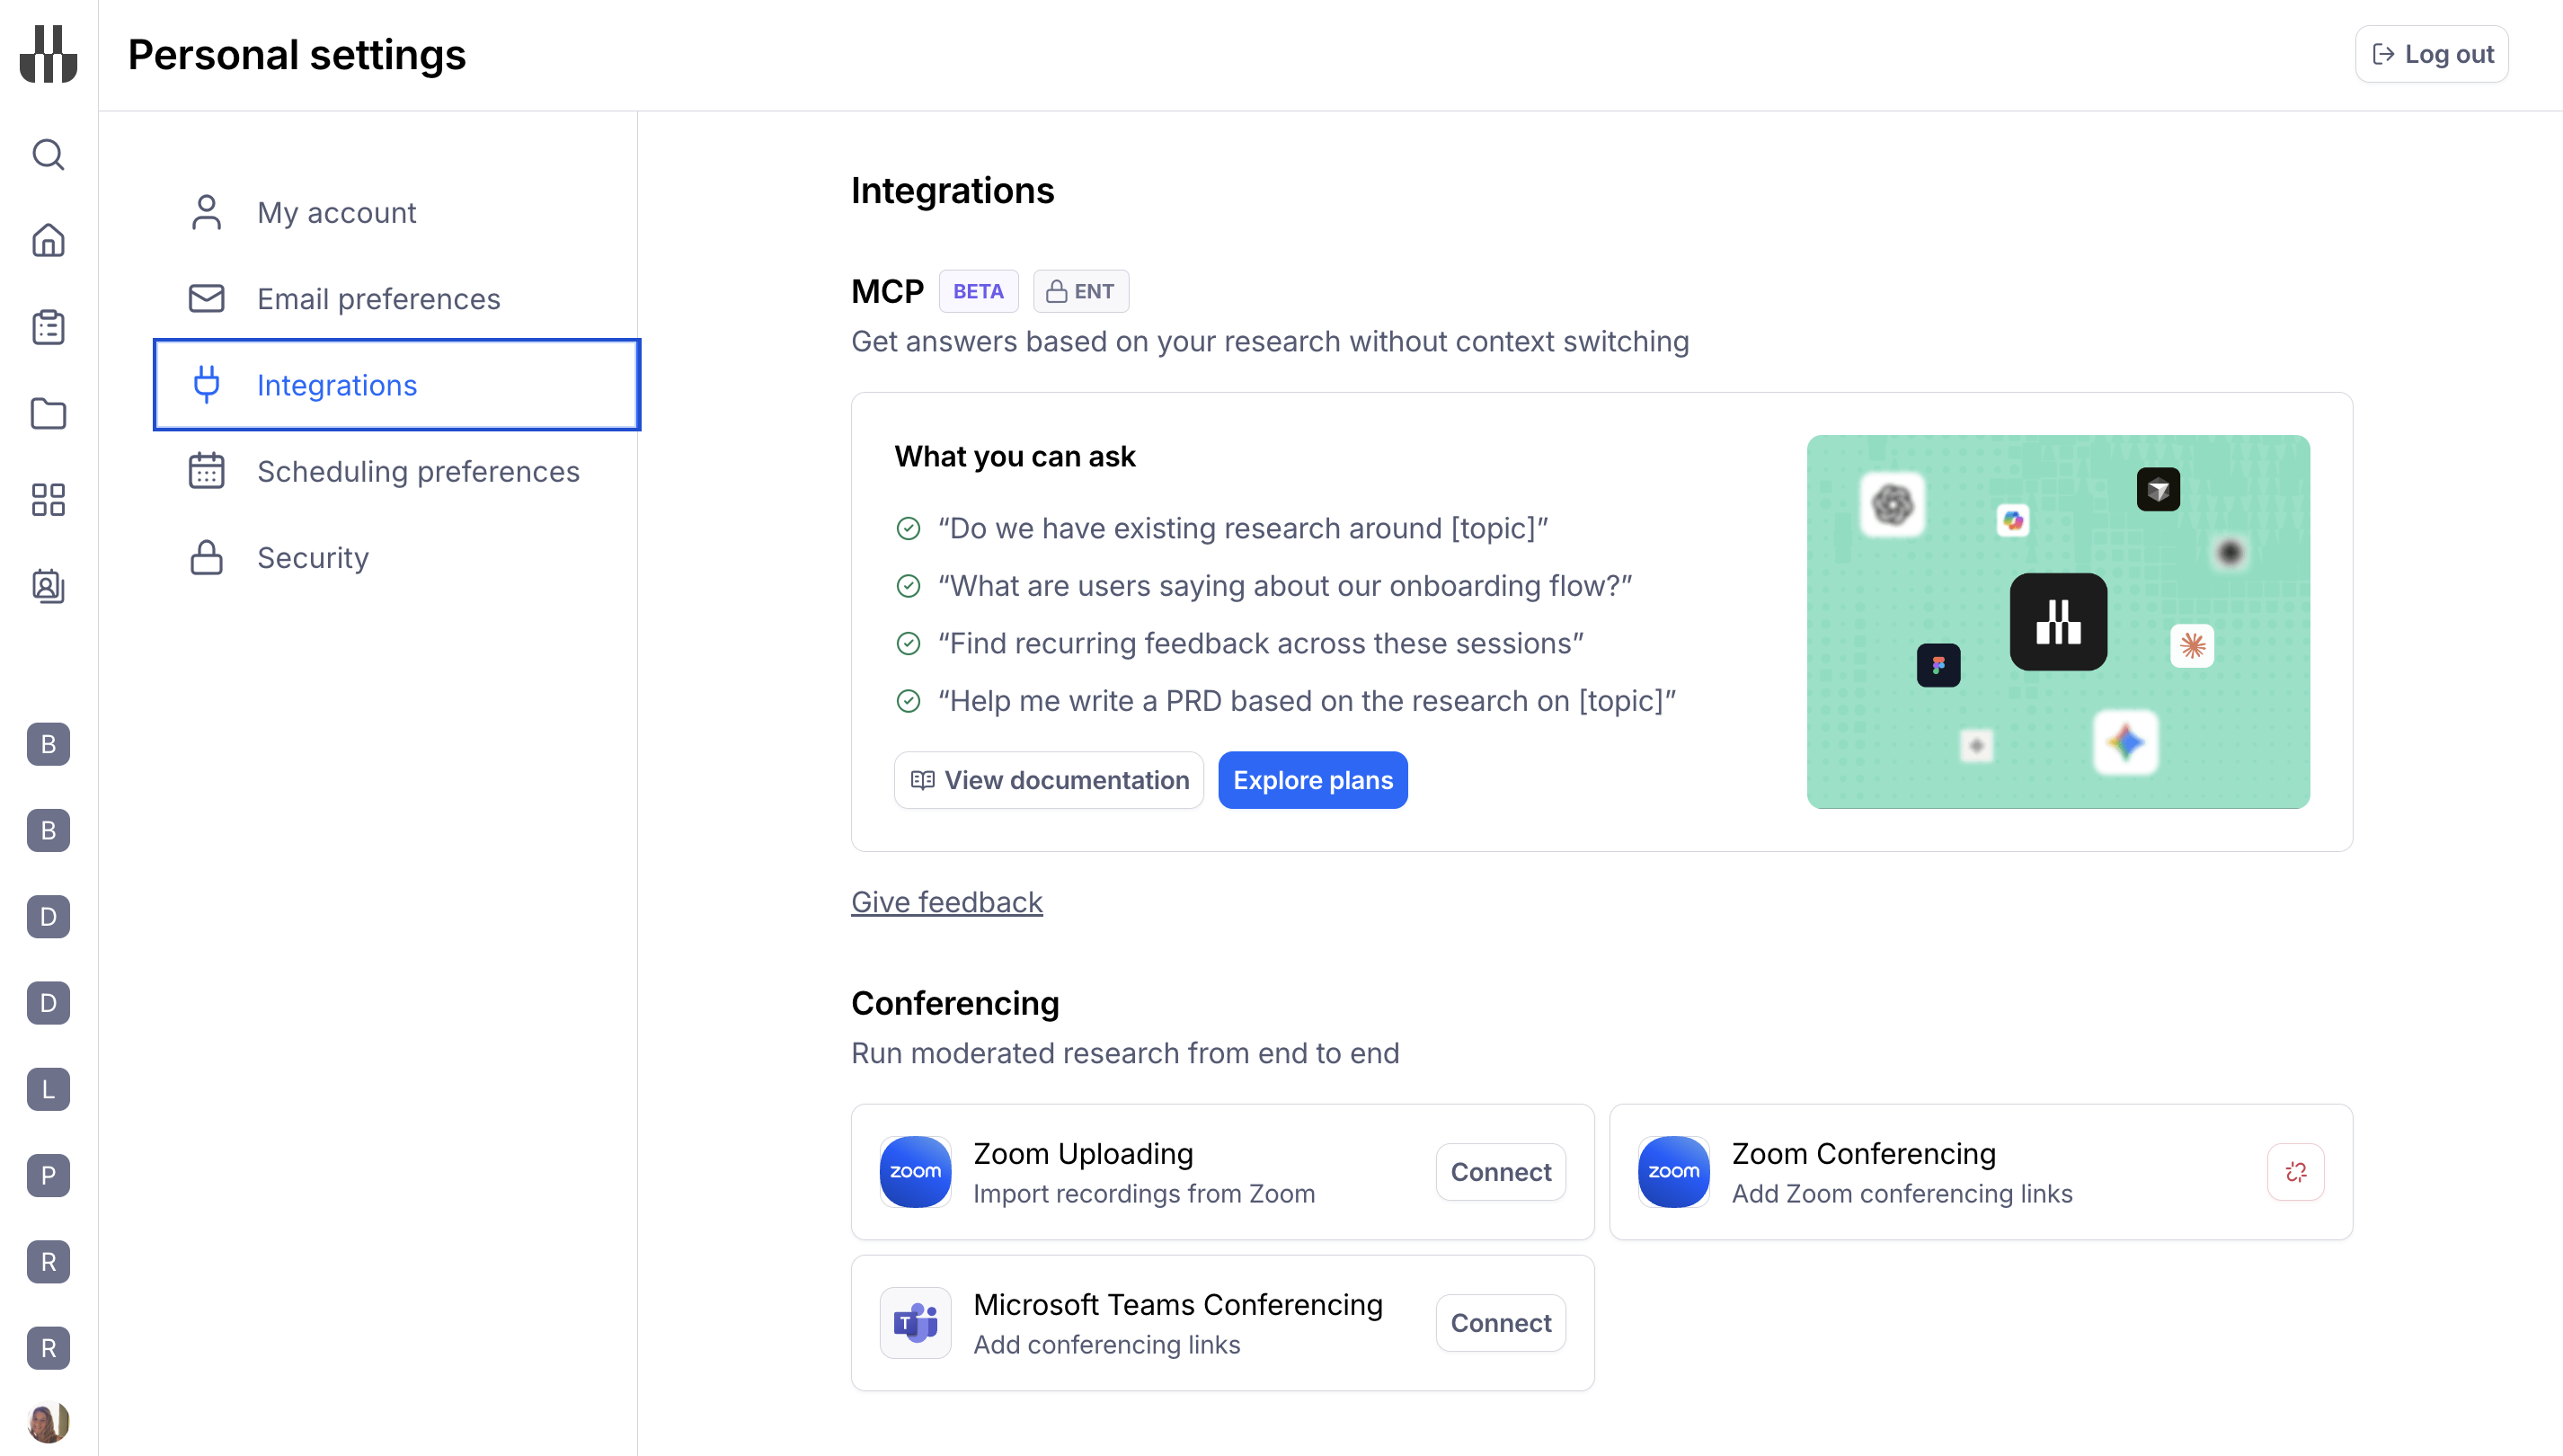Open the four-squares grid icon in sidebar
This screenshot has height=1456, width=2563.
[48, 499]
